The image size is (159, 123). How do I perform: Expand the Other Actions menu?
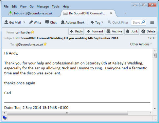coord(141,44)
